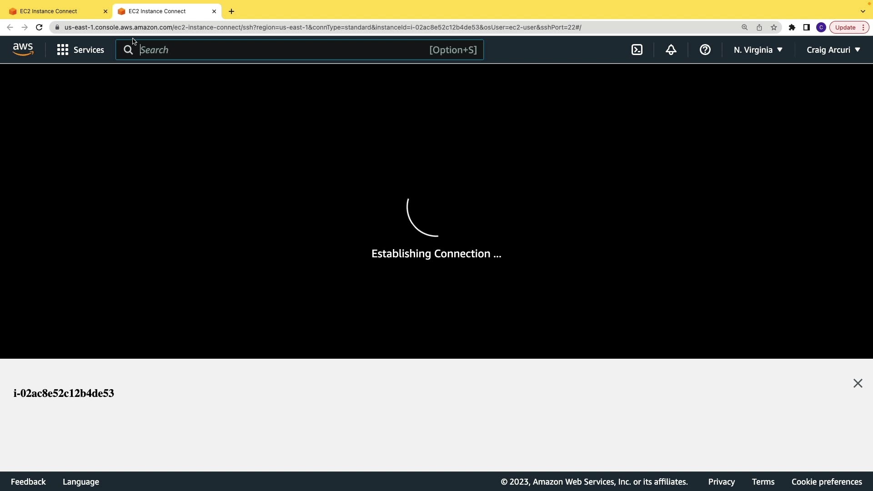Viewport: 873px width, 491px height.
Task: Focus the AWS search field
Action: point(282,50)
